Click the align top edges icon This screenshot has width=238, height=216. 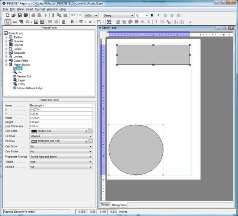(x=81, y=22)
